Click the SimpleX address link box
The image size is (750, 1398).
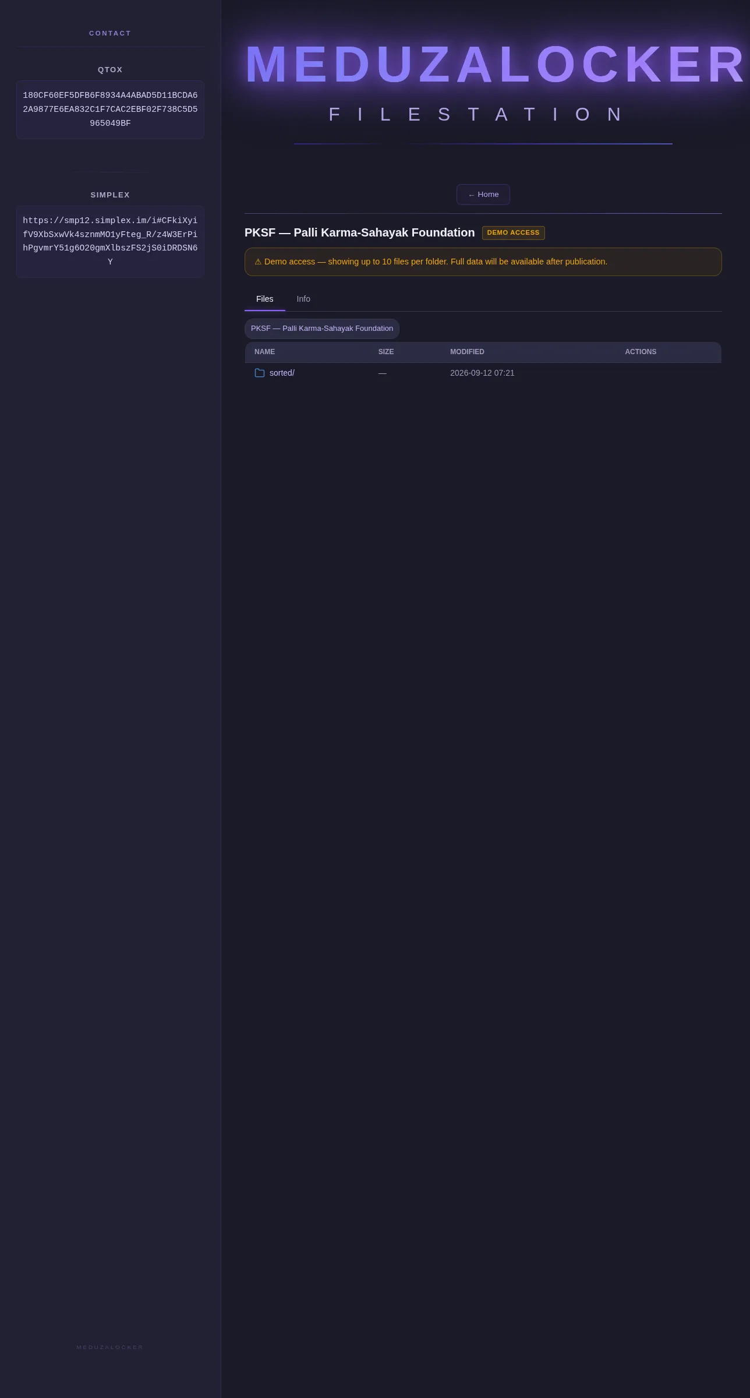click(110, 242)
